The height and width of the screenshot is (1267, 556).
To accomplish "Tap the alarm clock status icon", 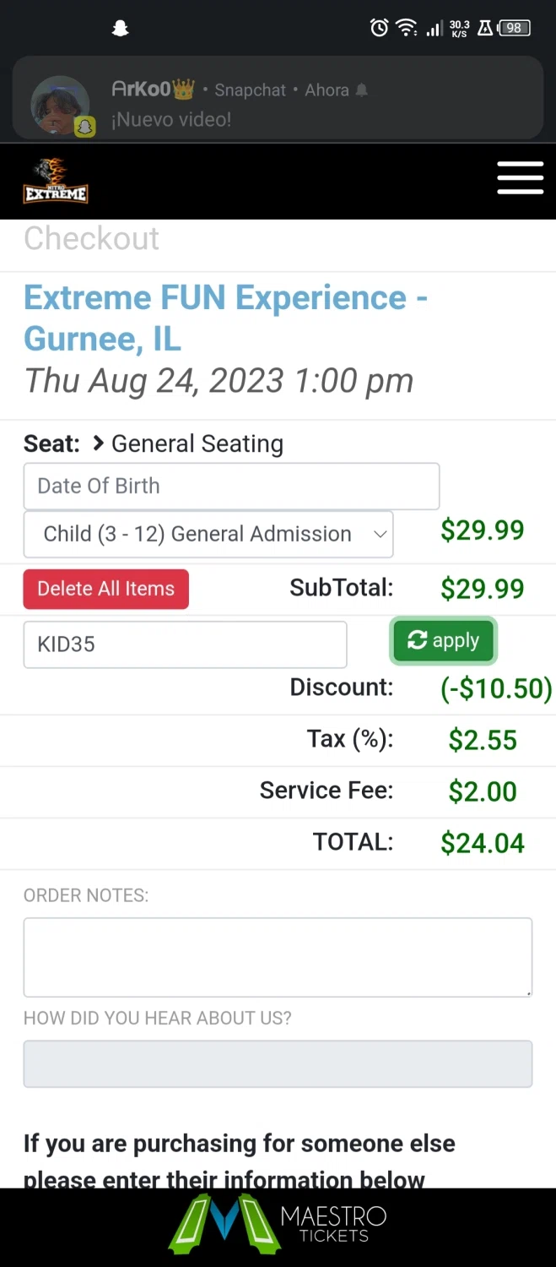I will pyautogui.click(x=380, y=28).
